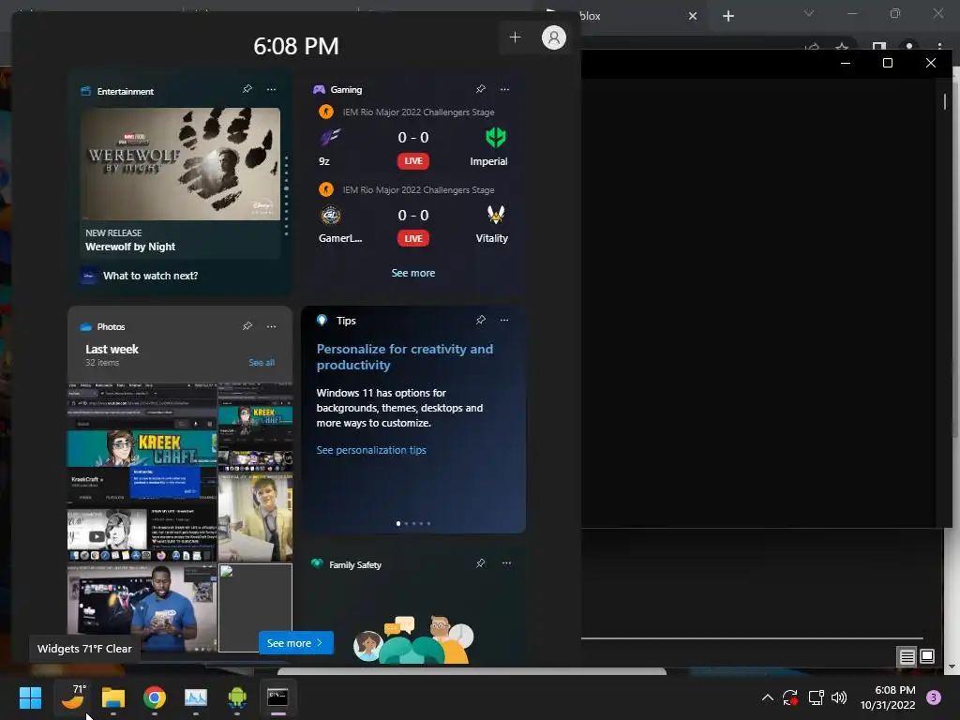Click the Family Safety heart icon
Image resolution: width=960 pixels, height=720 pixels.
click(317, 563)
